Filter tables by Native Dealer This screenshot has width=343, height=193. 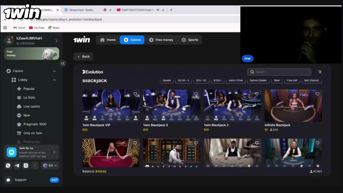pyautogui.click(x=258, y=80)
